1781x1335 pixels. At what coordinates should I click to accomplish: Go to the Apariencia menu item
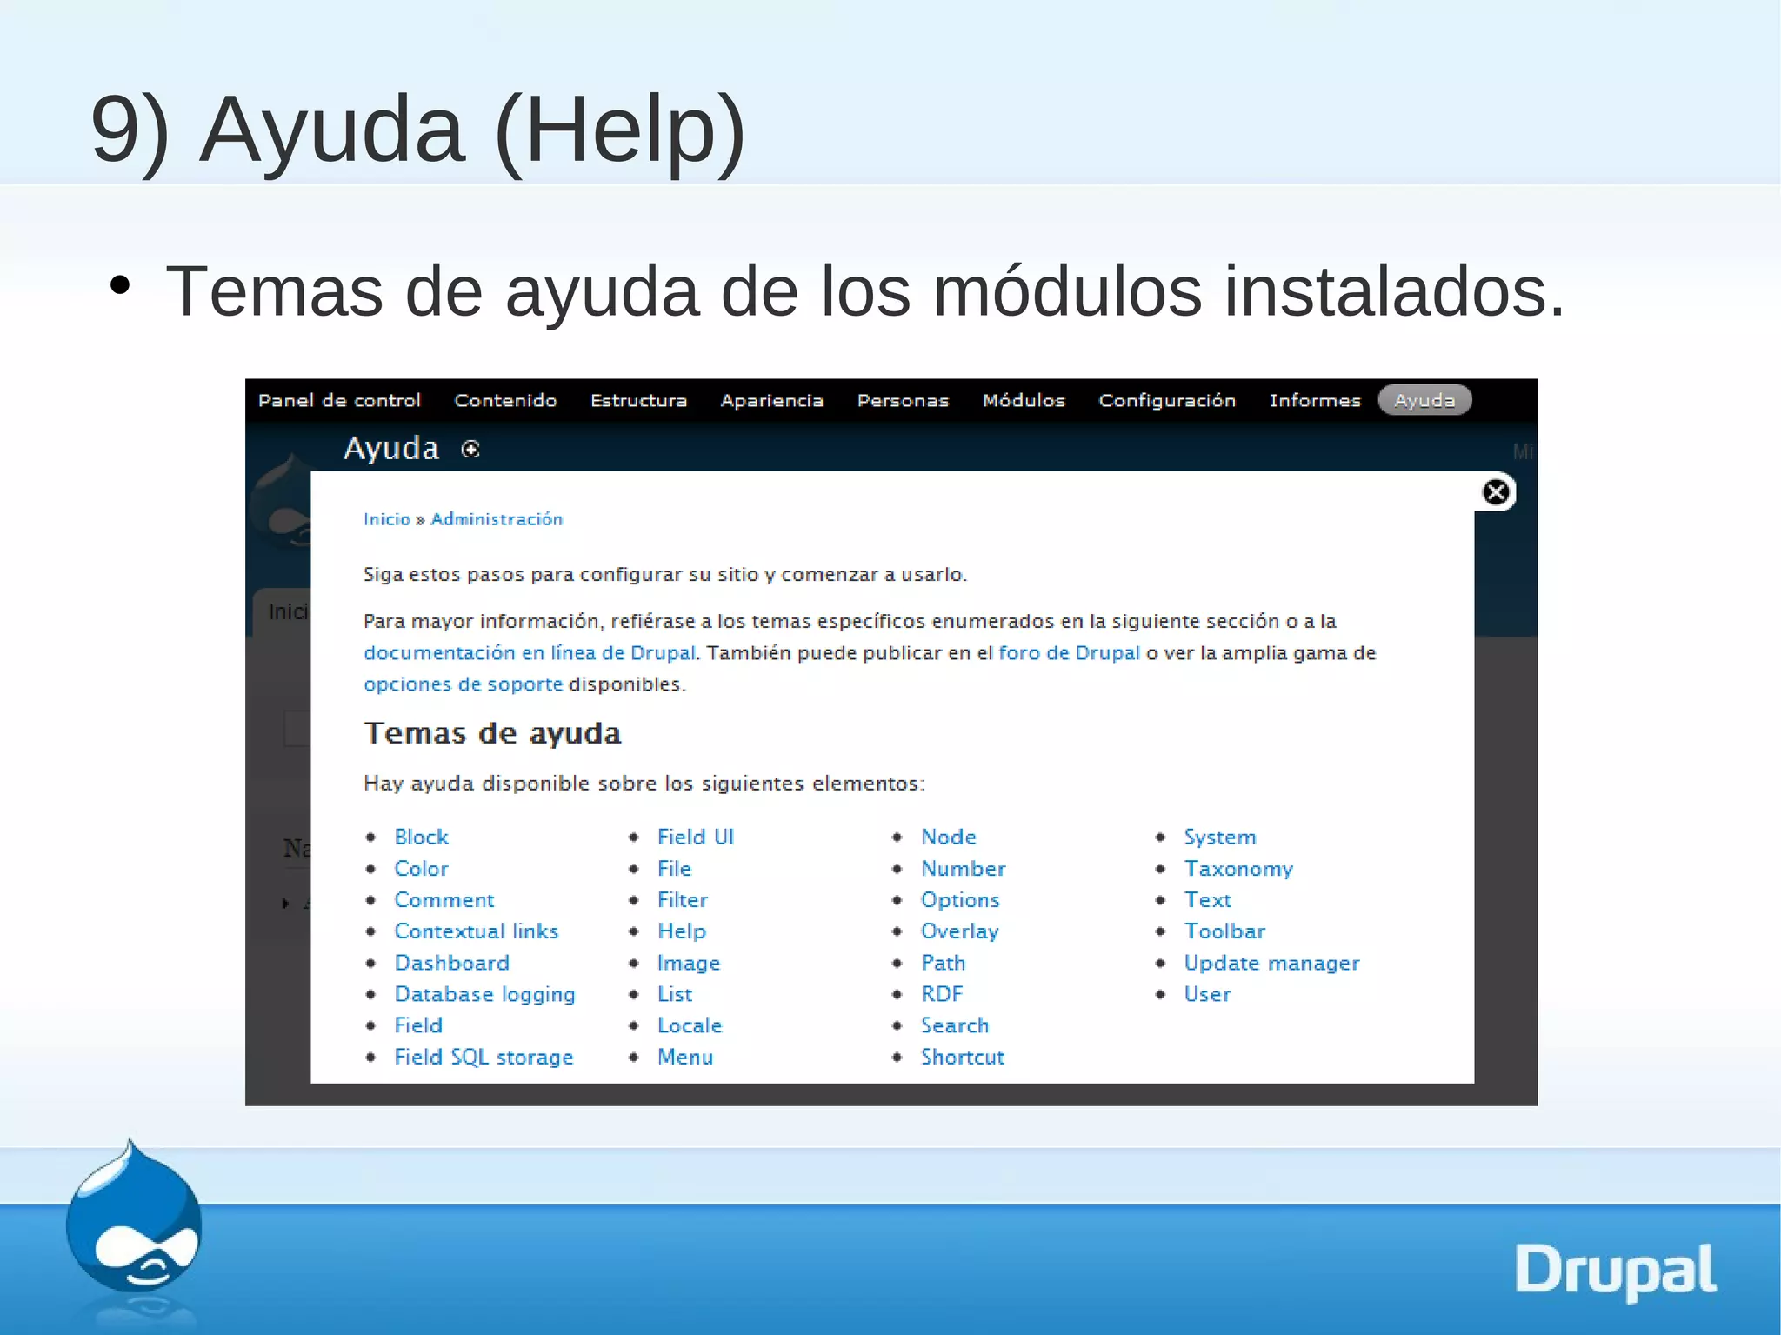[x=771, y=400]
